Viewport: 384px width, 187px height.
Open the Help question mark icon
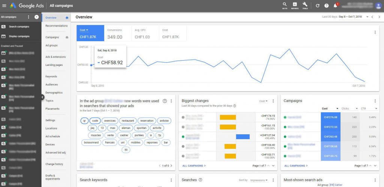327,6
